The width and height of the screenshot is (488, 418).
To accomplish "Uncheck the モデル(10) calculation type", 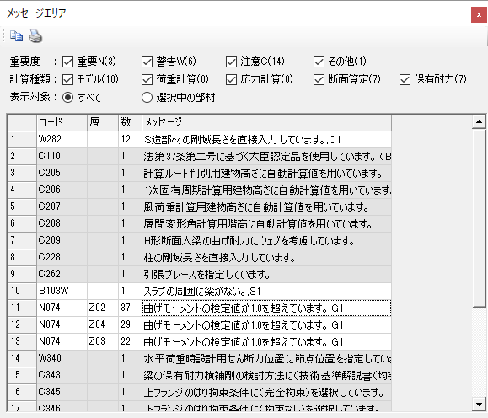I will click(67, 80).
